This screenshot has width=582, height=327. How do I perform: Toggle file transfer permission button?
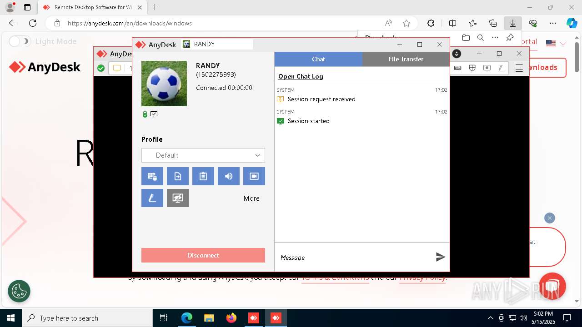[x=178, y=176]
